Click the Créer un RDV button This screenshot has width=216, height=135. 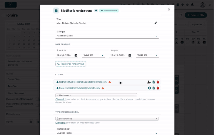(196, 15)
